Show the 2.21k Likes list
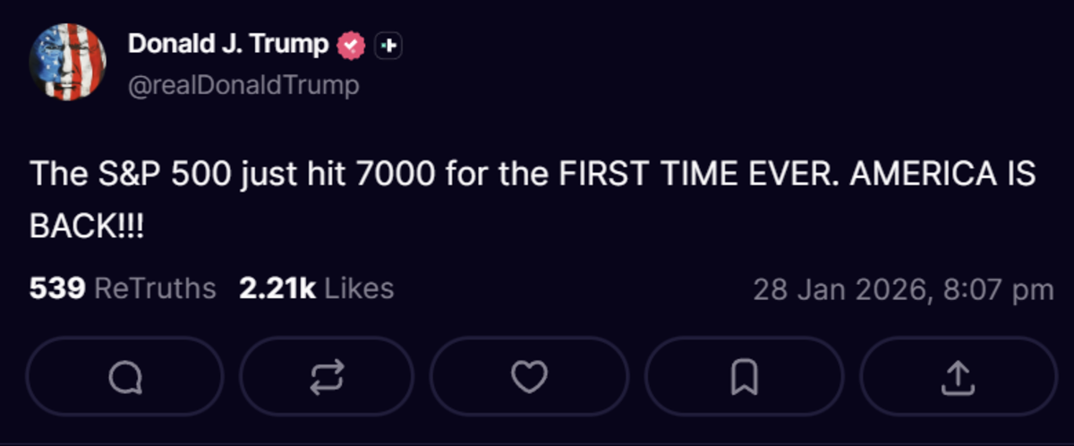 tap(316, 288)
